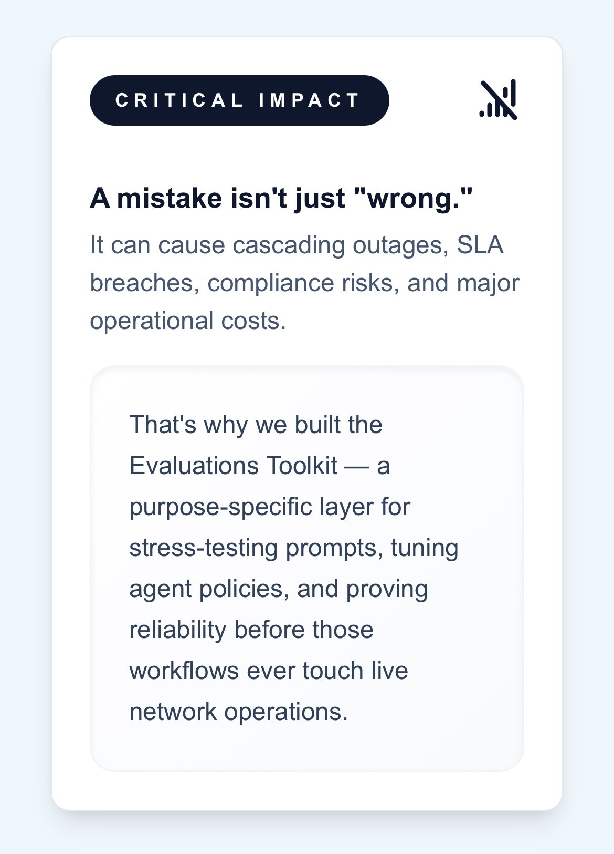Click the crossed-out signal bars icon

point(498,100)
